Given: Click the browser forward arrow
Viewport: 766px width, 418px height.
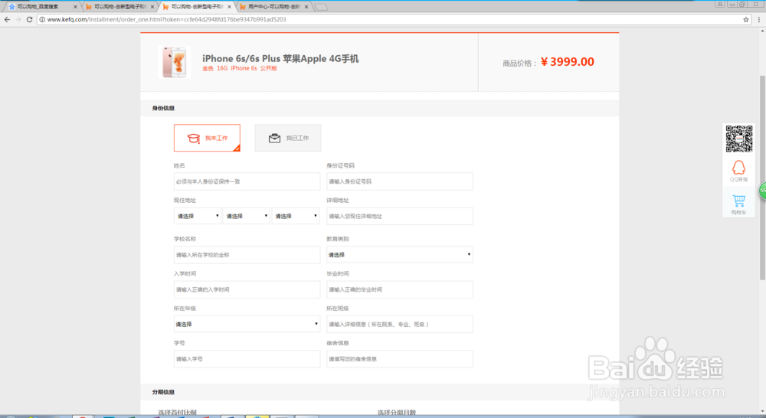Looking at the screenshot, I should (18, 20).
